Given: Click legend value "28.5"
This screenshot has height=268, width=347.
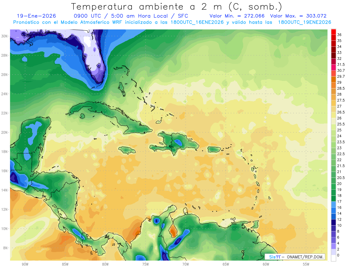Looking at the screenshot, I should [x=341, y=88].
